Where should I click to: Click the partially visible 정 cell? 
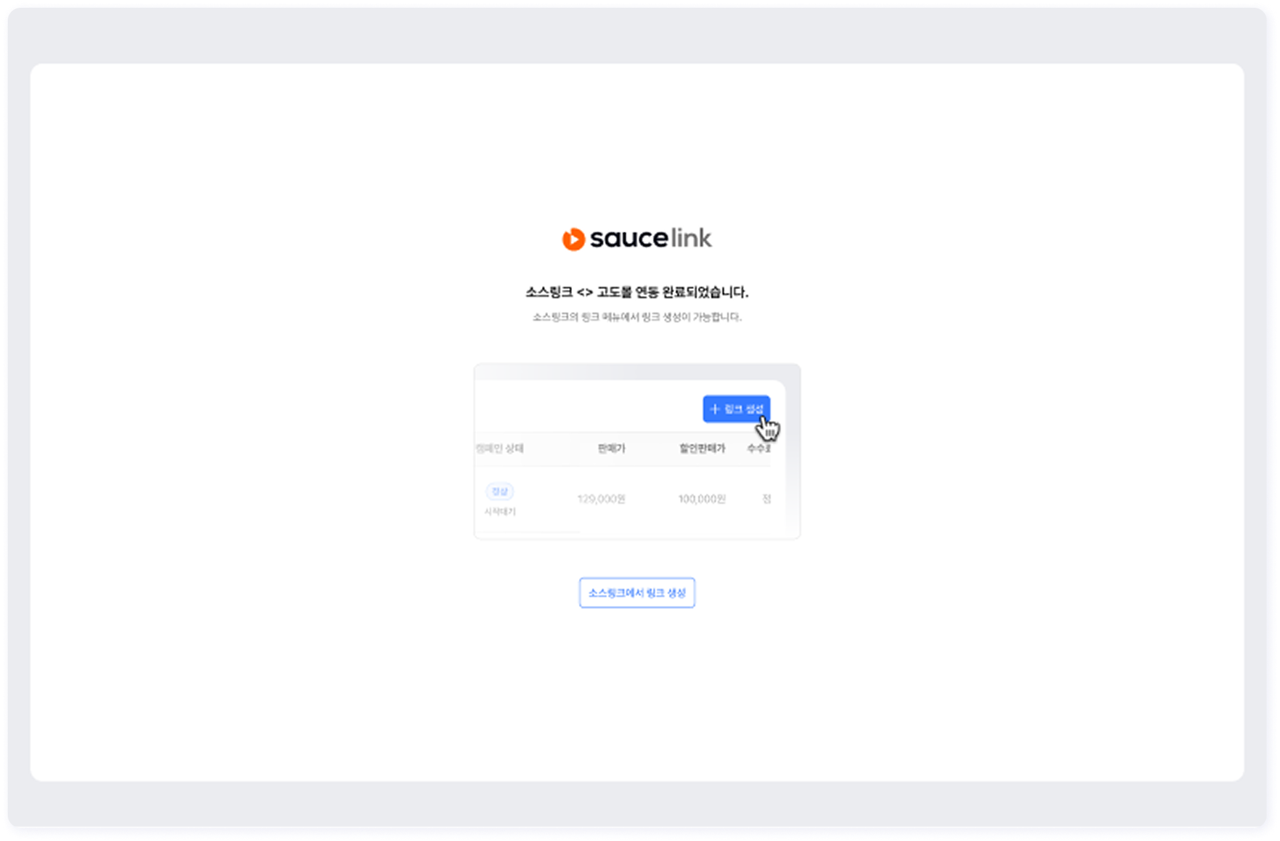click(x=766, y=499)
